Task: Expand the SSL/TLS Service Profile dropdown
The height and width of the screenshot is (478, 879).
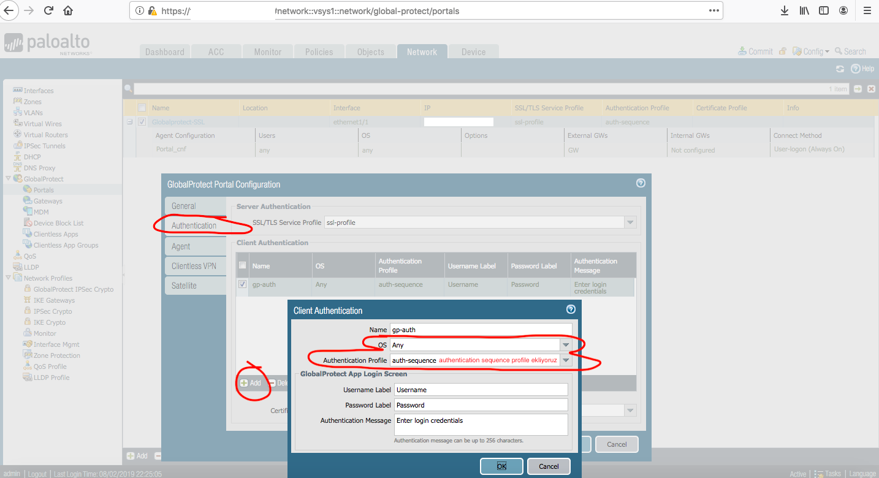Action: pyautogui.click(x=630, y=222)
